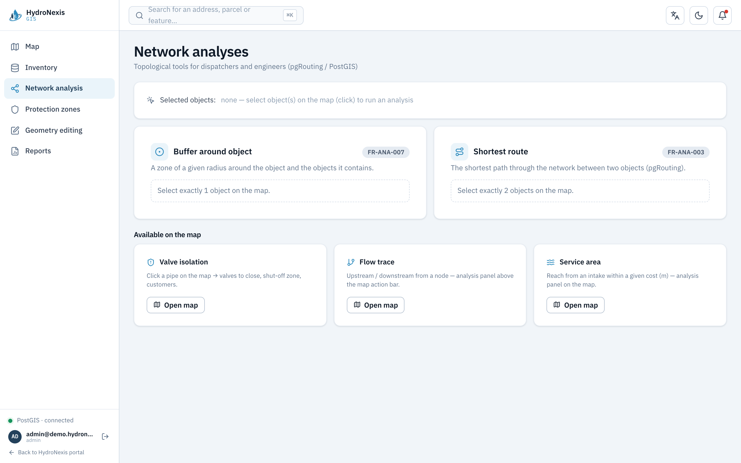This screenshot has height=463, width=741.
Task: Click the Shortest route icon
Action: point(459,152)
